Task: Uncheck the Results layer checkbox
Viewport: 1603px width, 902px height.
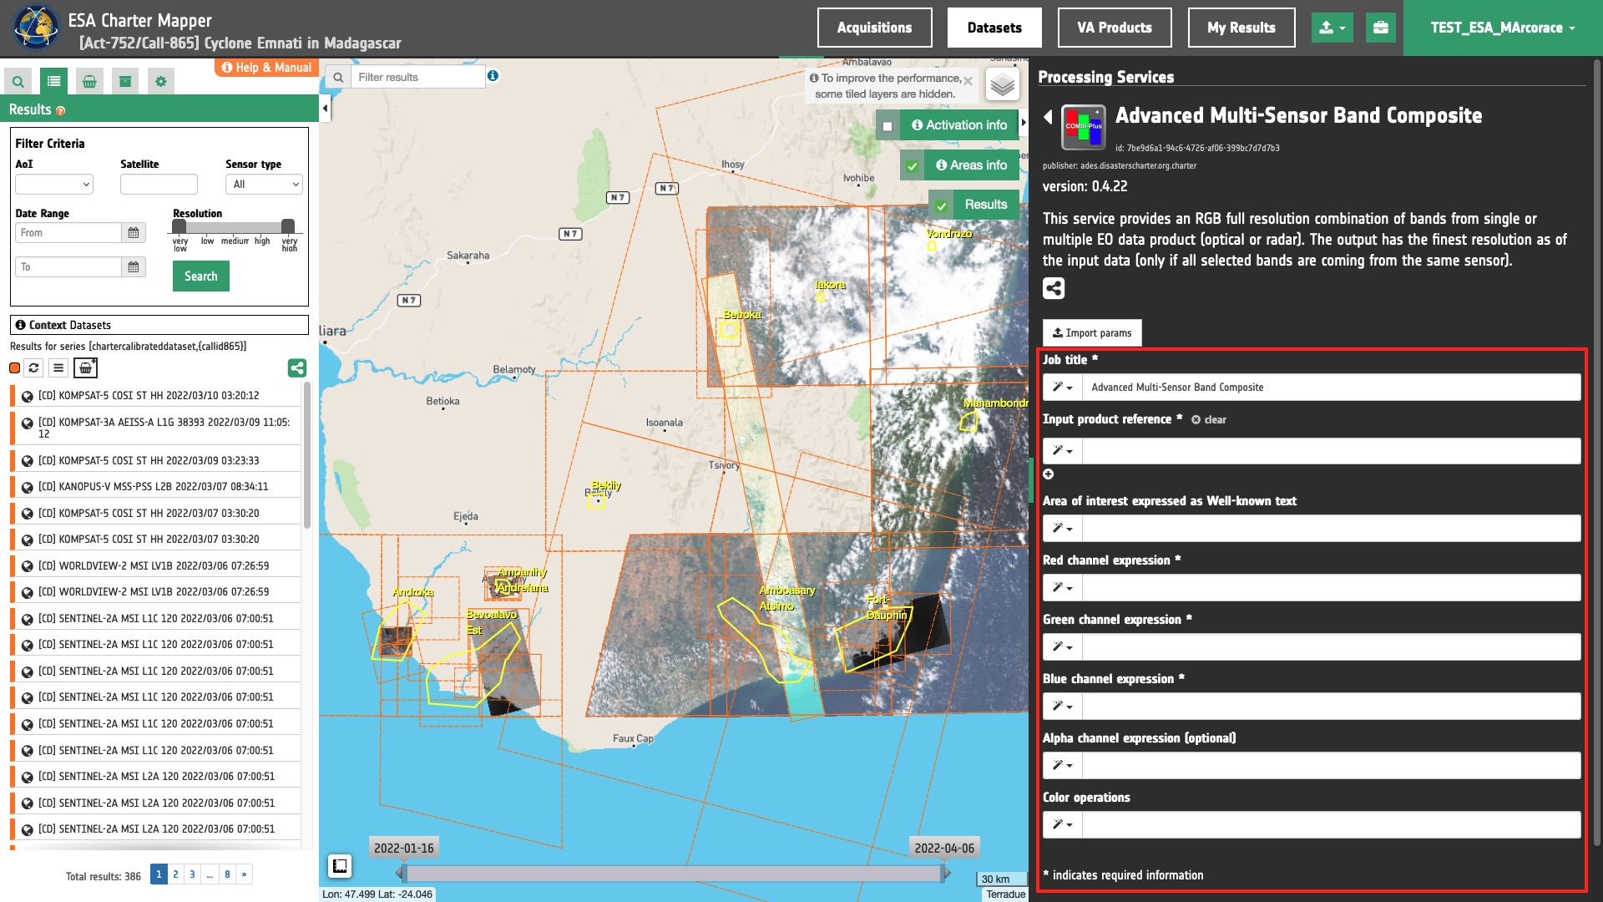Action: [942, 206]
